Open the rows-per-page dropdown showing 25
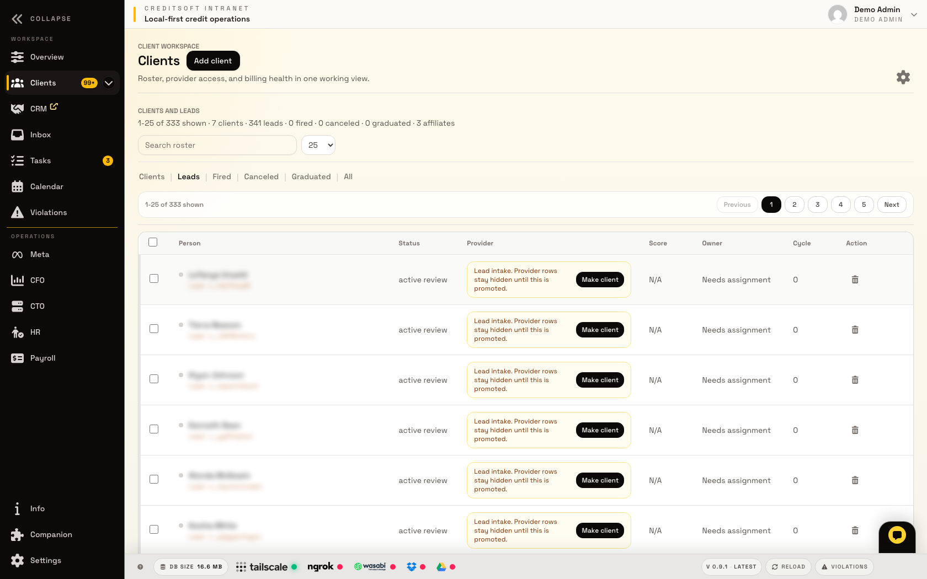The image size is (927, 579). click(318, 145)
